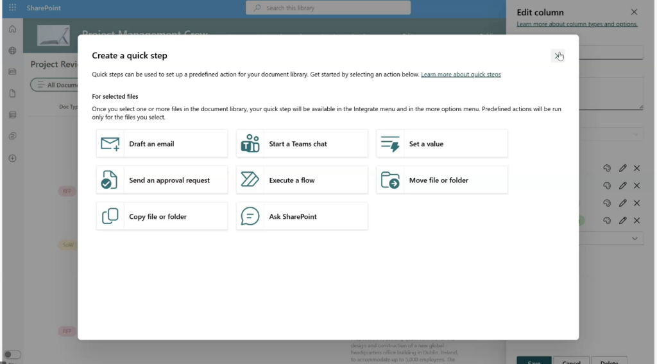Image resolution: width=657 pixels, height=364 pixels.
Task: Go to Home in the left sidebar
Action: (12, 29)
